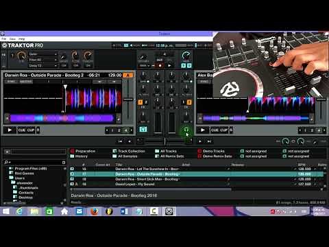Viewport: 329px width, 247px height.
Task: Sort tracks by Title column header
Action: point(119,165)
